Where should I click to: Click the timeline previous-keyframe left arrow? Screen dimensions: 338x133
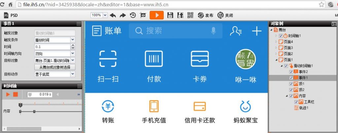57,94
